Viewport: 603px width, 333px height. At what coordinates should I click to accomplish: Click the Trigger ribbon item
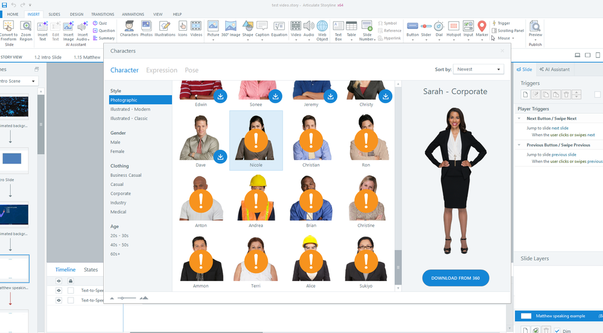[501, 23]
